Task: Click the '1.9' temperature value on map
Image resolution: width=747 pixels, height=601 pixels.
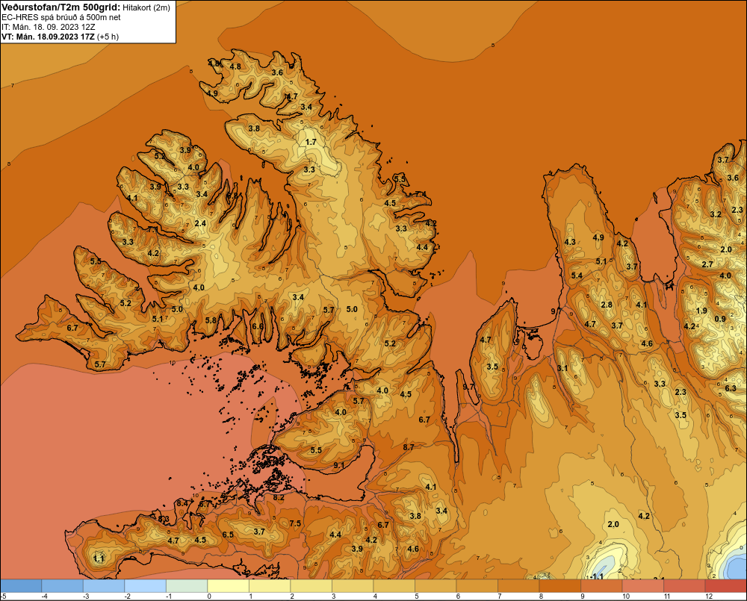Action: click(701, 311)
